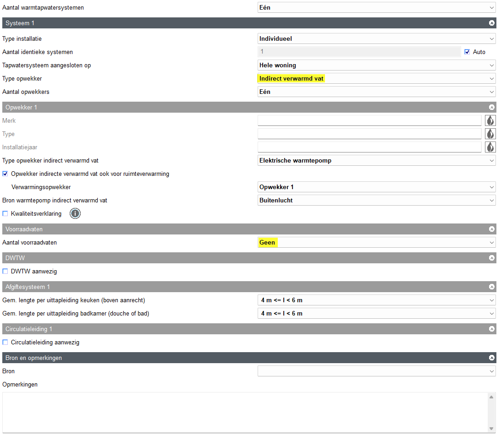Enable the DWTW aanwezig checkbox

pyautogui.click(x=6, y=272)
